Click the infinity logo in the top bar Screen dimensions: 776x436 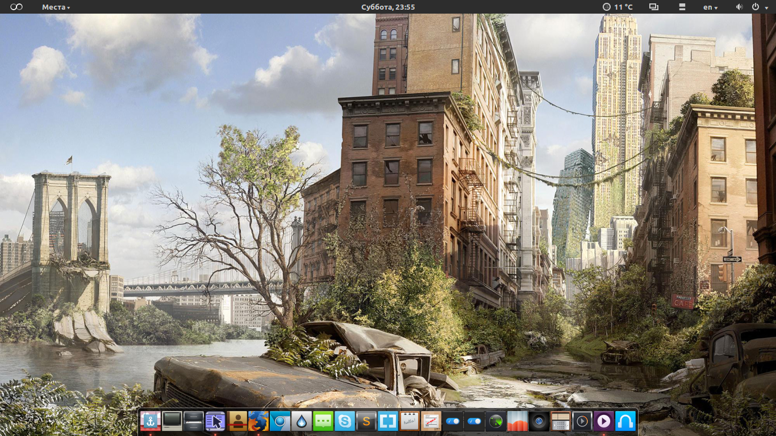pos(16,7)
